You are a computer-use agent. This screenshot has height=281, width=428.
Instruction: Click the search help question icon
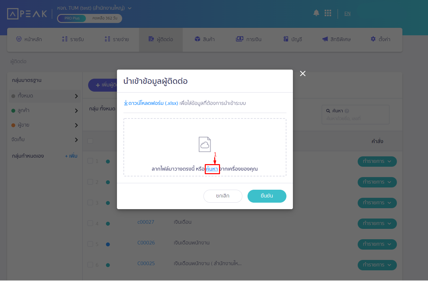[x=347, y=111]
